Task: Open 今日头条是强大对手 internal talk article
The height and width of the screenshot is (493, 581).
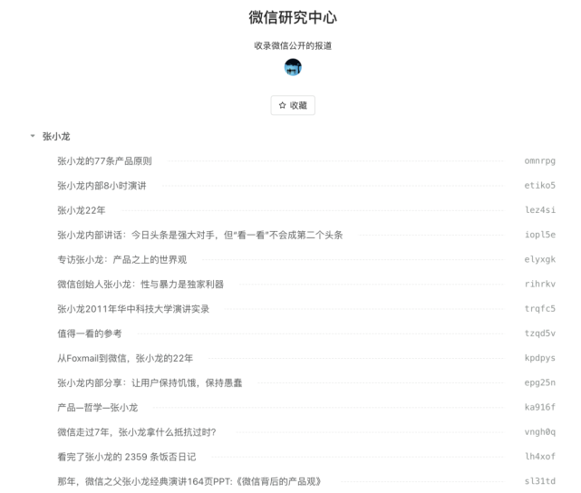Action: click(x=200, y=235)
